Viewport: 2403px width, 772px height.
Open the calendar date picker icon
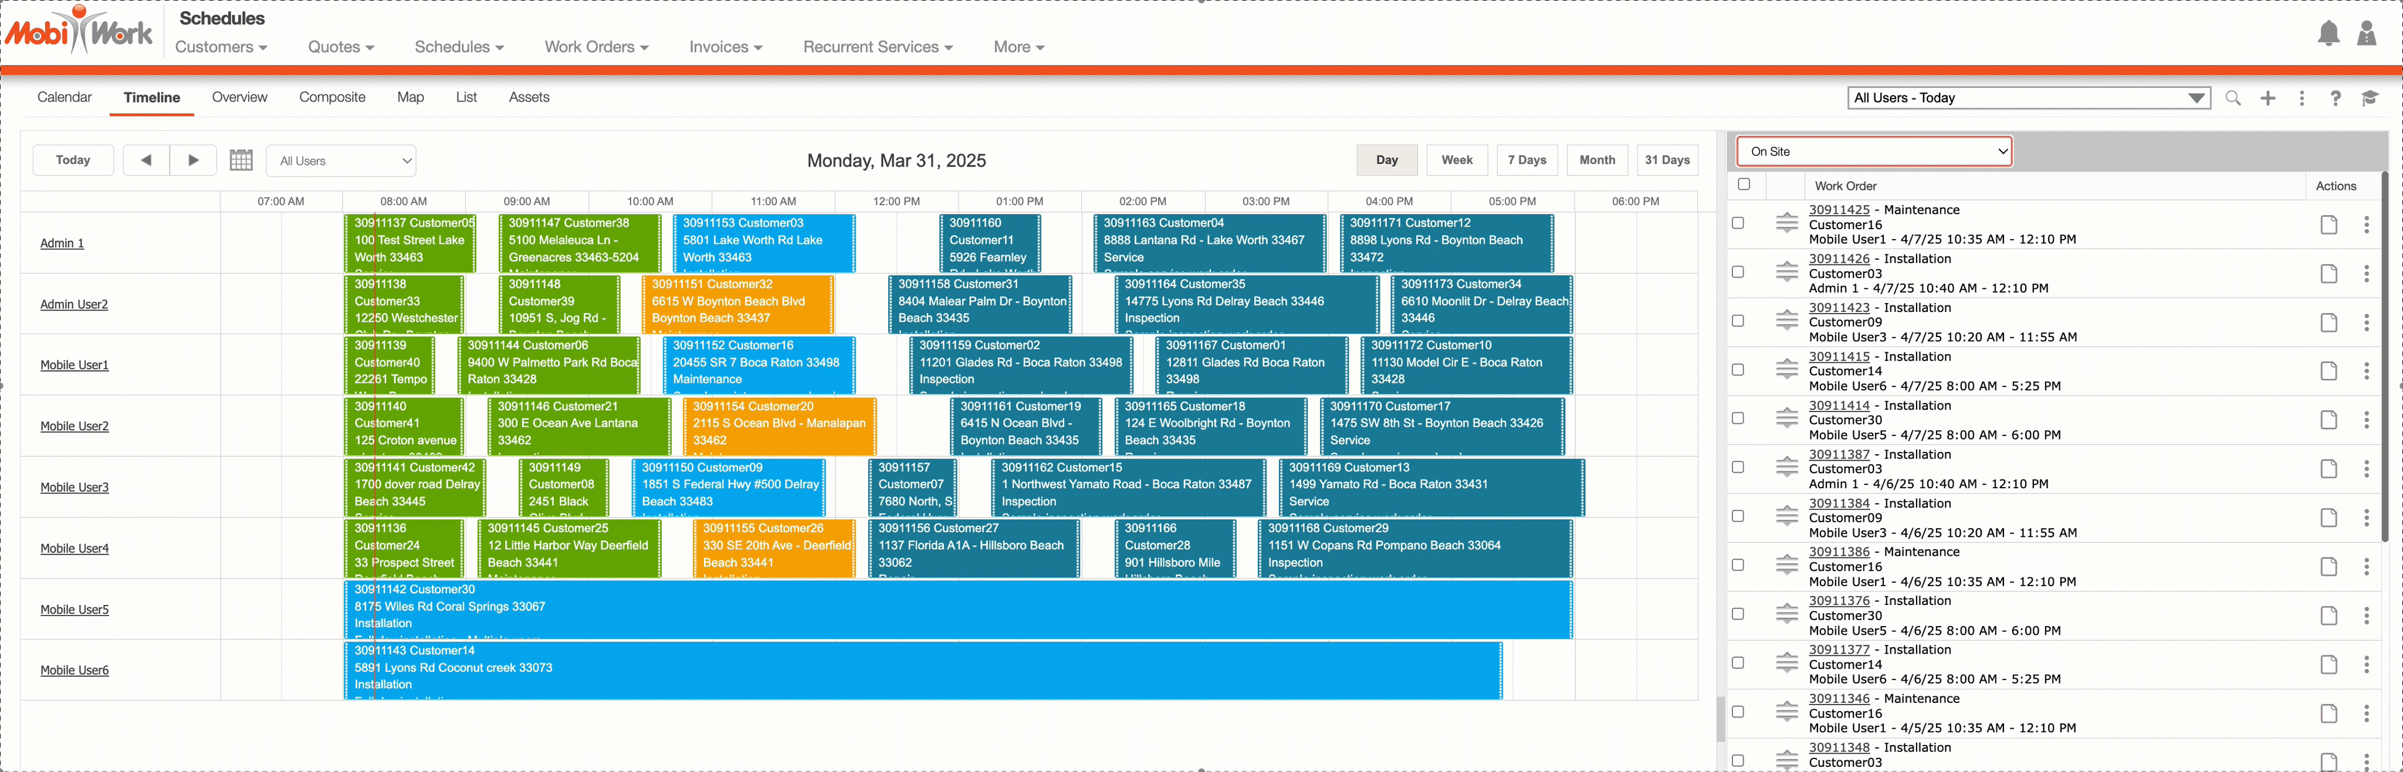pos(241,161)
